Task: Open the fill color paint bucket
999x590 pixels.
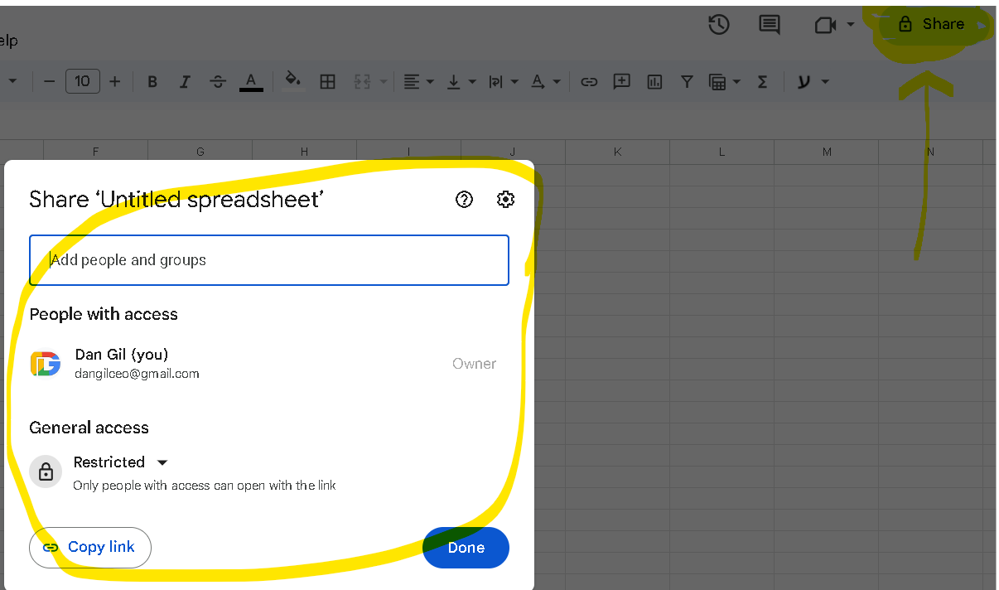Action: click(292, 80)
